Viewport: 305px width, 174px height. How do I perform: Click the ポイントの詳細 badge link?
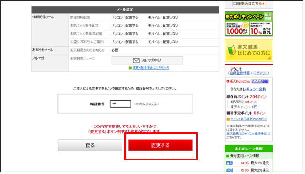pyautogui.click(x=260, y=81)
